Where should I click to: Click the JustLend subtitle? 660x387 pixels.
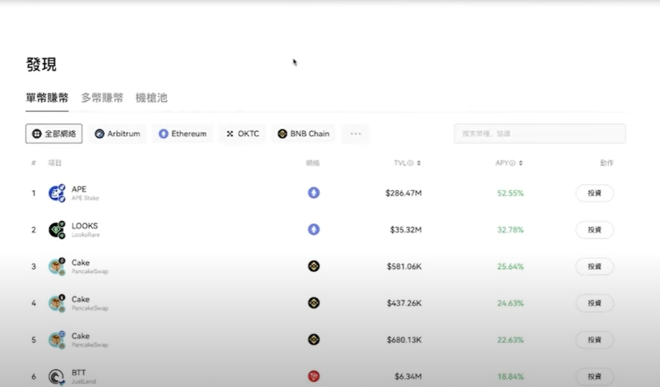84,382
